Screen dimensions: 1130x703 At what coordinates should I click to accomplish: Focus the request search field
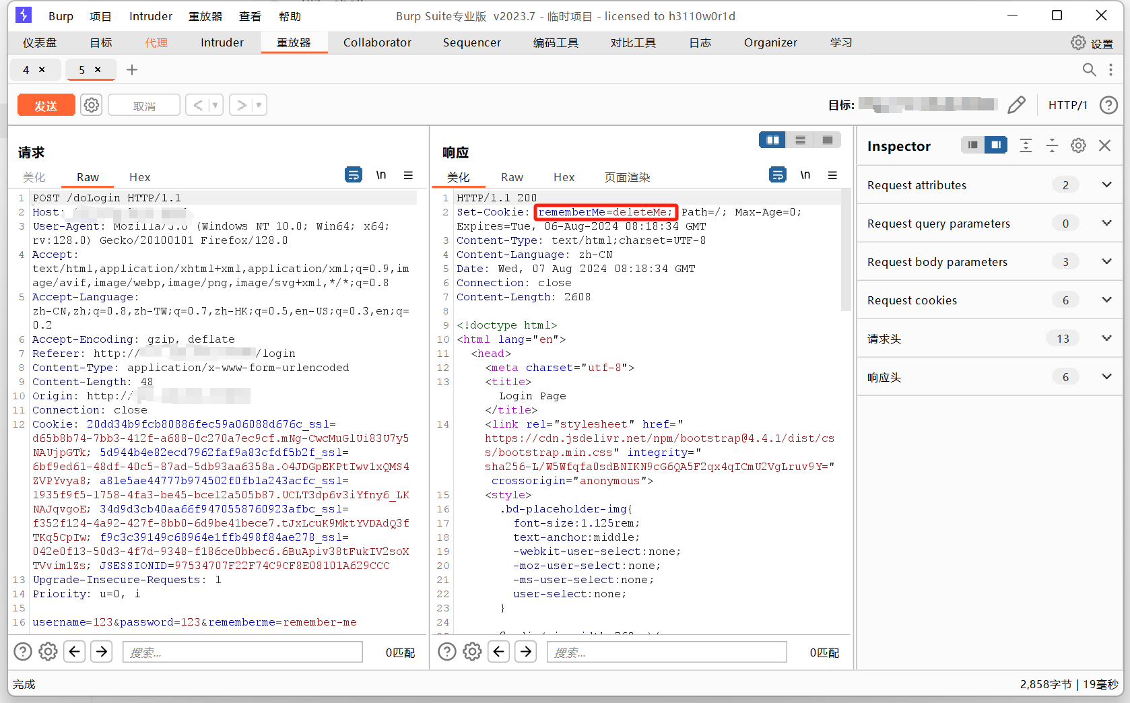(x=242, y=652)
